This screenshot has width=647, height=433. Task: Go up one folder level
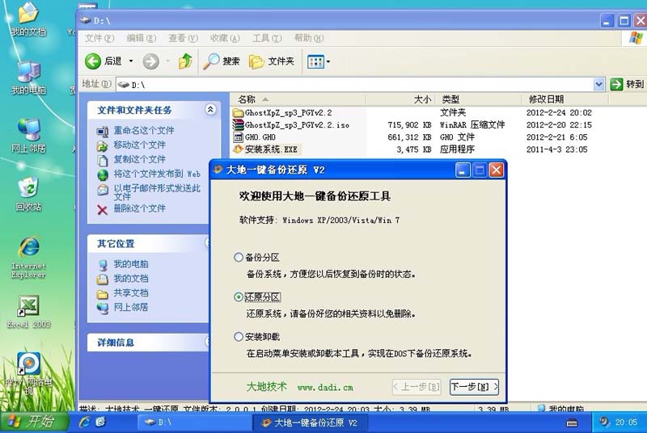pyautogui.click(x=185, y=61)
